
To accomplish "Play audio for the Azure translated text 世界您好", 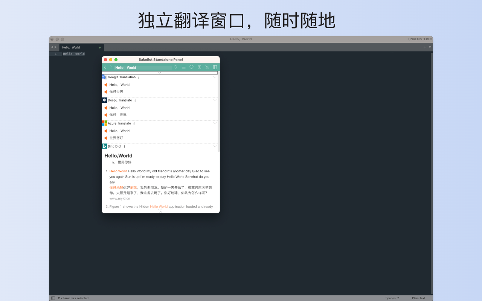I will pos(106,138).
